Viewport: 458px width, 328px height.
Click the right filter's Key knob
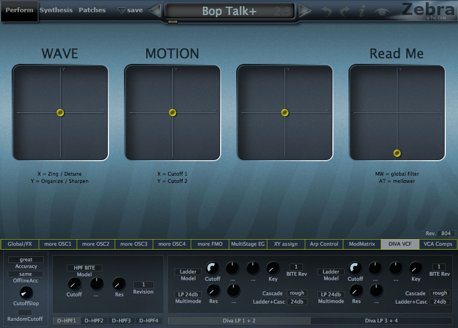(416, 268)
